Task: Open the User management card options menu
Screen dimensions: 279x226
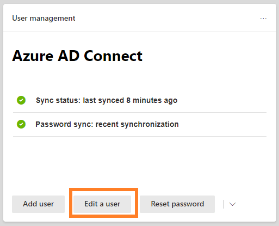Action: coord(263,19)
